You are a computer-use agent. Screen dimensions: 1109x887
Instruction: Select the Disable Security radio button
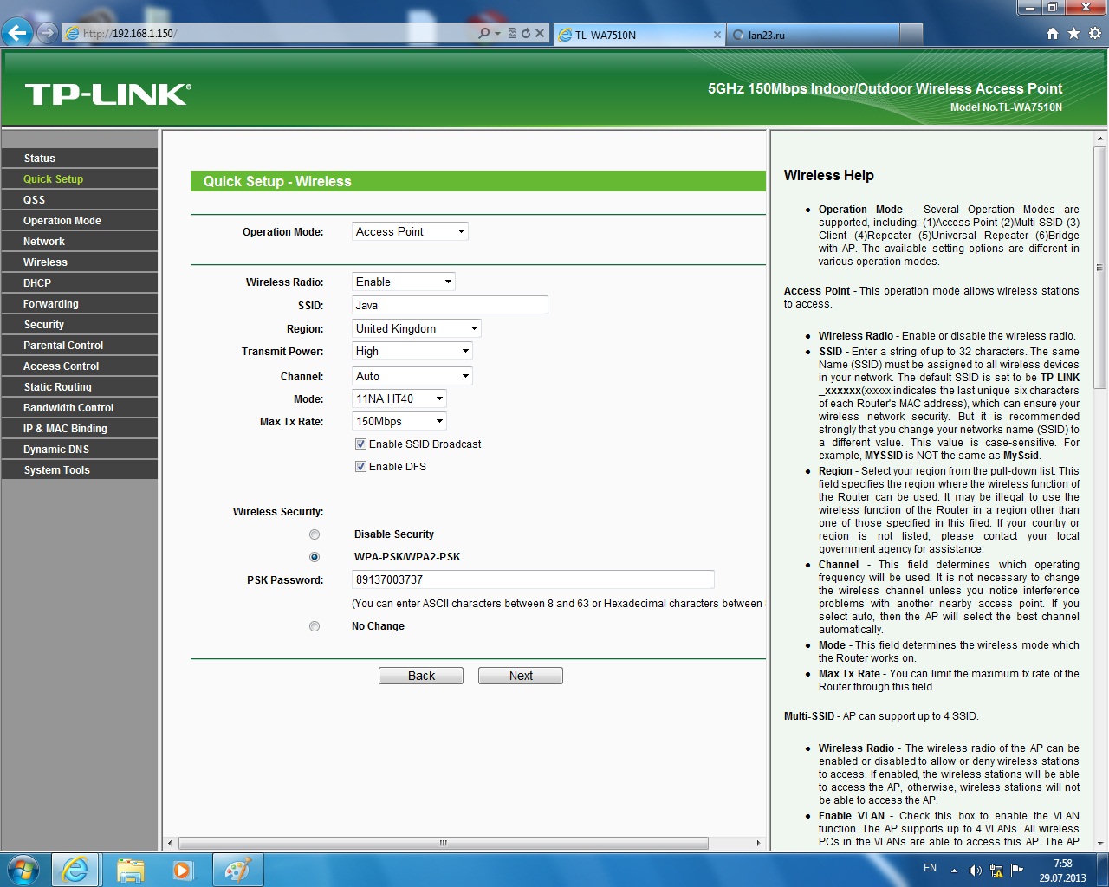coord(315,534)
